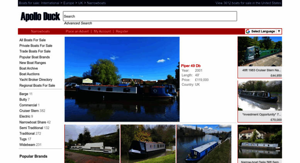Open the blue boat on river thumbnail

204,144
